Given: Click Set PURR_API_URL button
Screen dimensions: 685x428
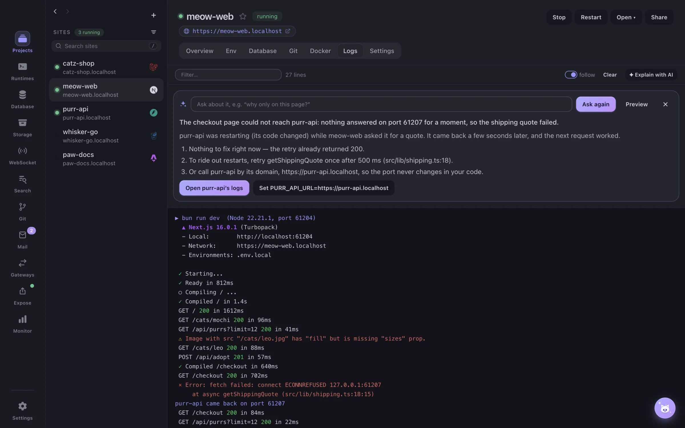Looking at the screenshot, I should point(324,188).
